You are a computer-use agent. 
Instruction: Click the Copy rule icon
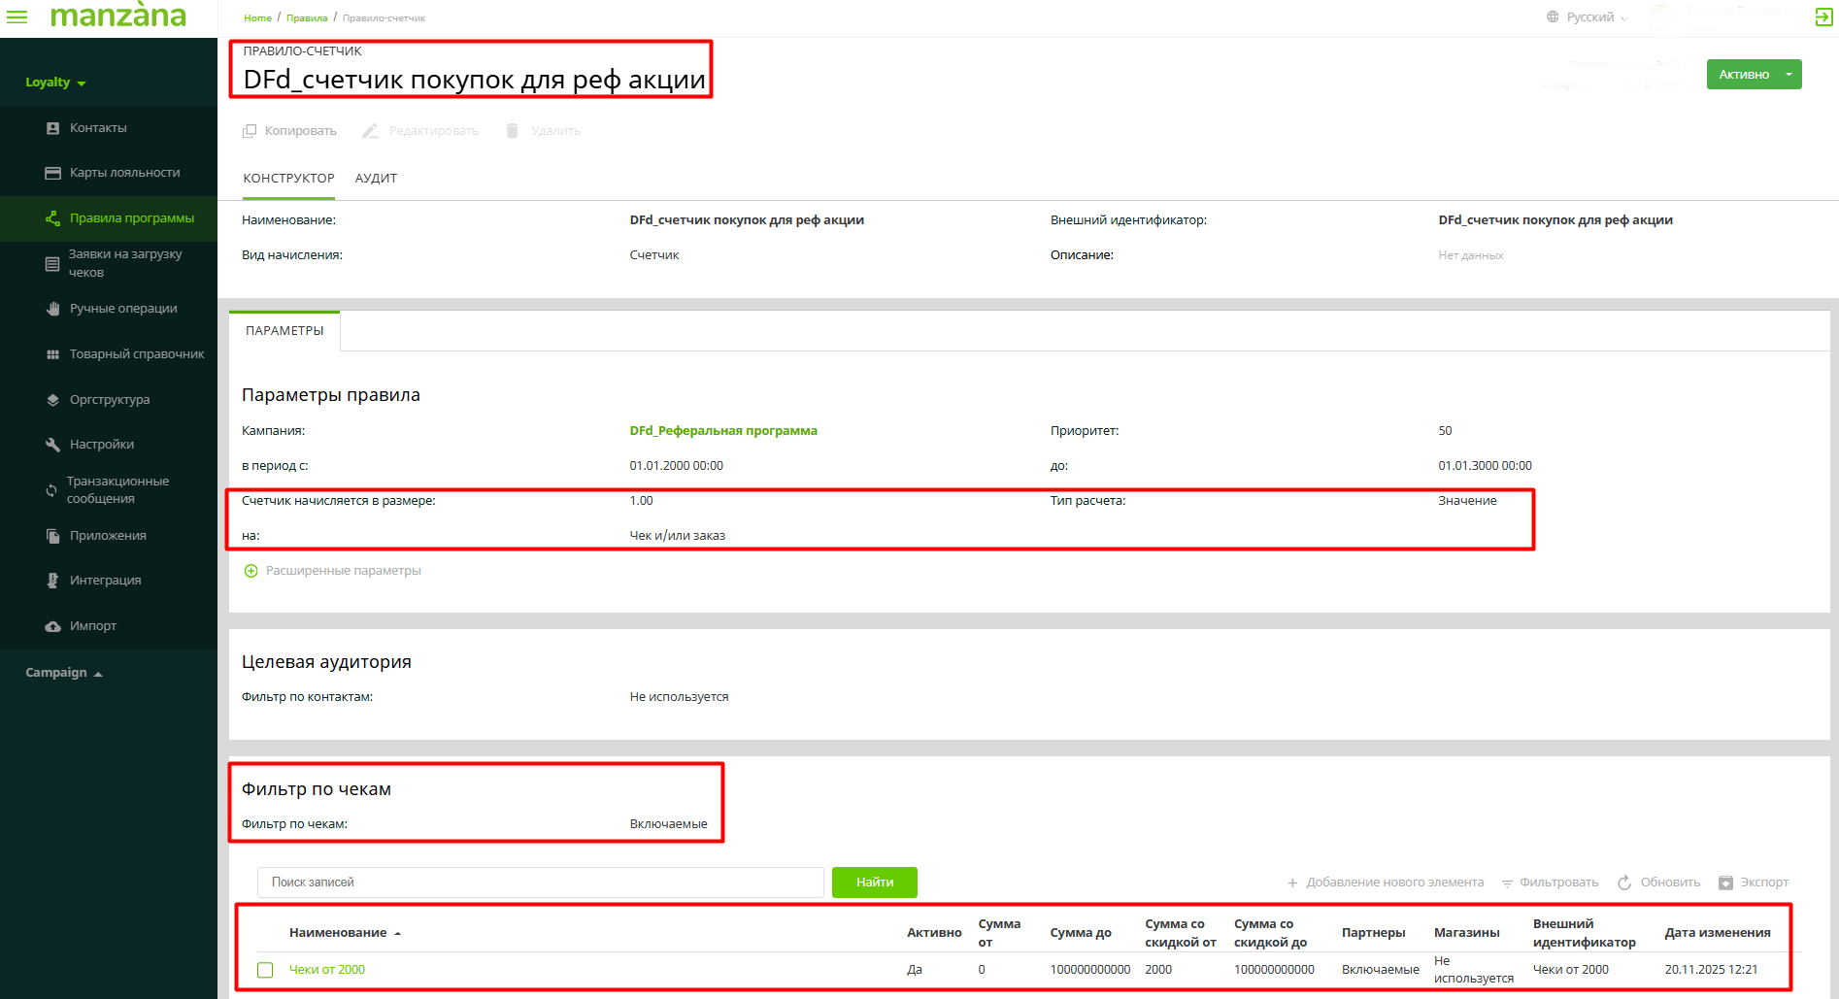250,131
